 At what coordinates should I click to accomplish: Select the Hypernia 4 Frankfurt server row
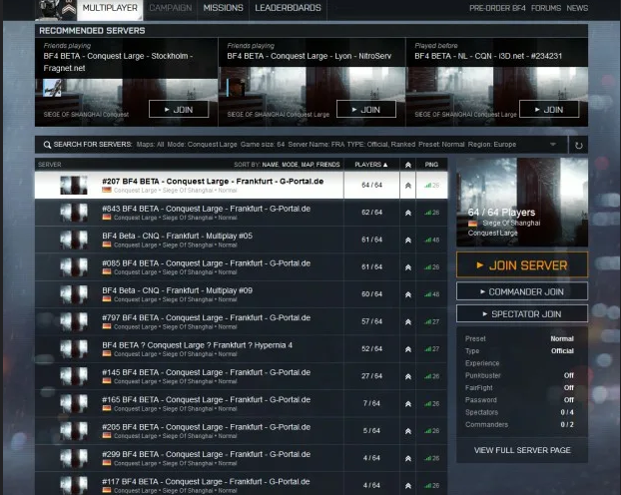(x=242, y=349)
